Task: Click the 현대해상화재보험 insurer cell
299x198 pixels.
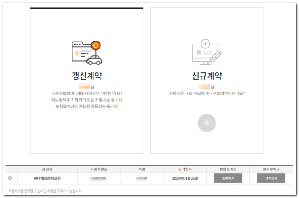Action: 47,179
